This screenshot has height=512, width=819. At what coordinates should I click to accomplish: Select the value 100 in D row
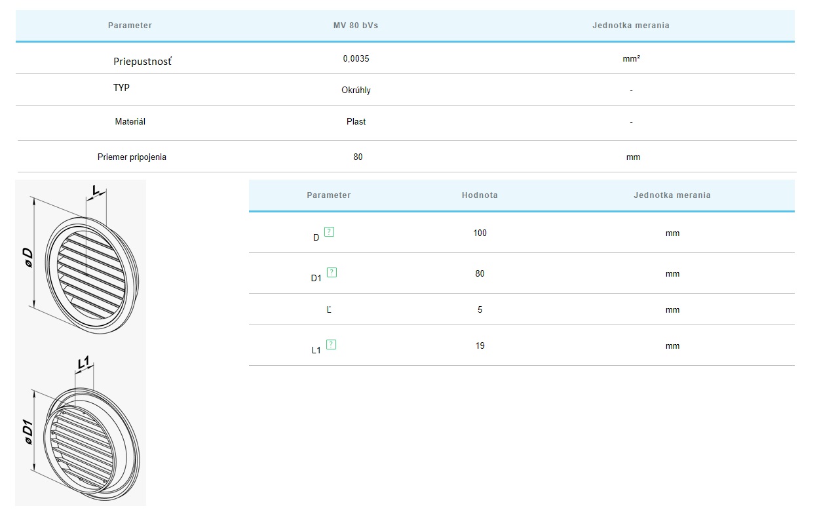(480, 233)
